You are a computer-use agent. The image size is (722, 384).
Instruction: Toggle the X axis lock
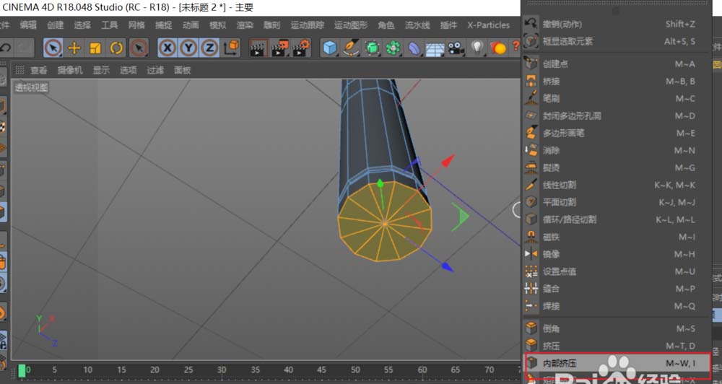point(168,48)
